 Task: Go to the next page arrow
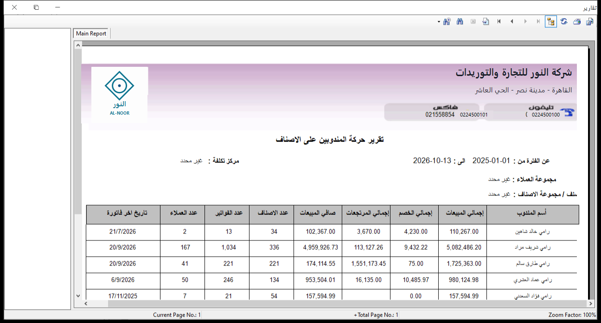(525, 21)
